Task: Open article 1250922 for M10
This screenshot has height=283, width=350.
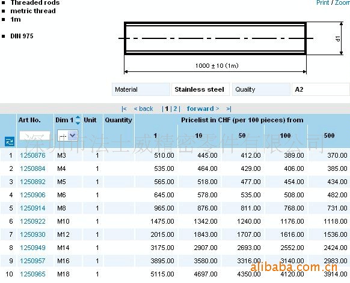Action: pyautogui.click(x=32, y=221)
